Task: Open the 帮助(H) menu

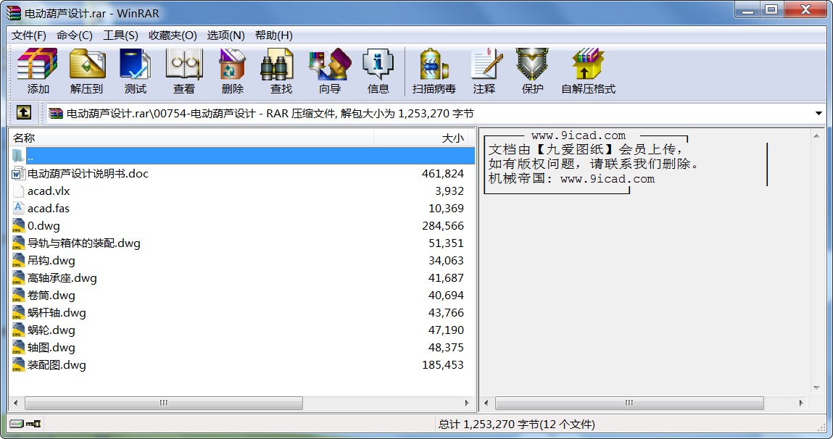Action: point(273,35)
